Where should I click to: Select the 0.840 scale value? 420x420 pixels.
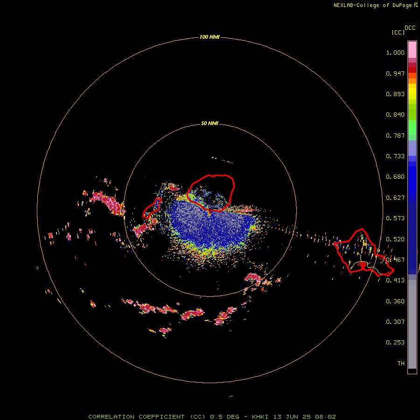click(395, 115)
